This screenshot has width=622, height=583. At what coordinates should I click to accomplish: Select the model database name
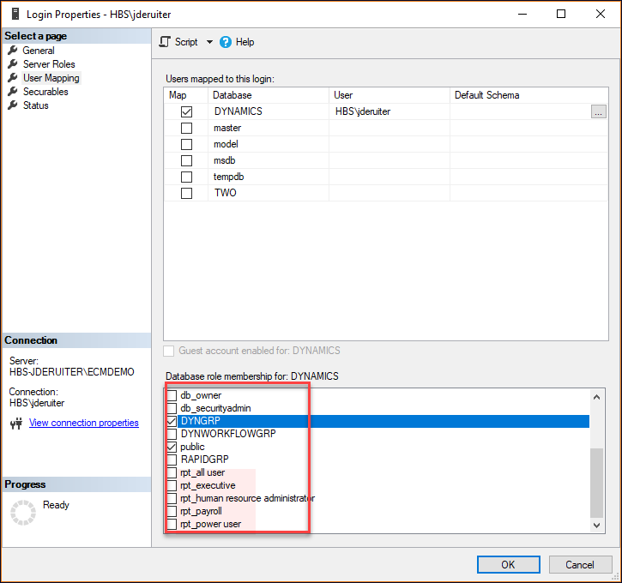tap(226, 144)
